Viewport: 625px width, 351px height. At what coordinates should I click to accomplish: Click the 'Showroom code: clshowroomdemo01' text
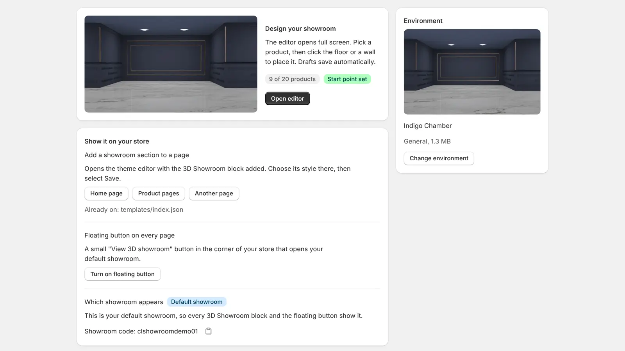(x=141, y=331)
